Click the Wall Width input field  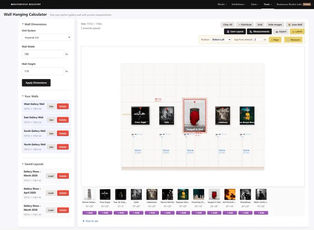point(43,54)
